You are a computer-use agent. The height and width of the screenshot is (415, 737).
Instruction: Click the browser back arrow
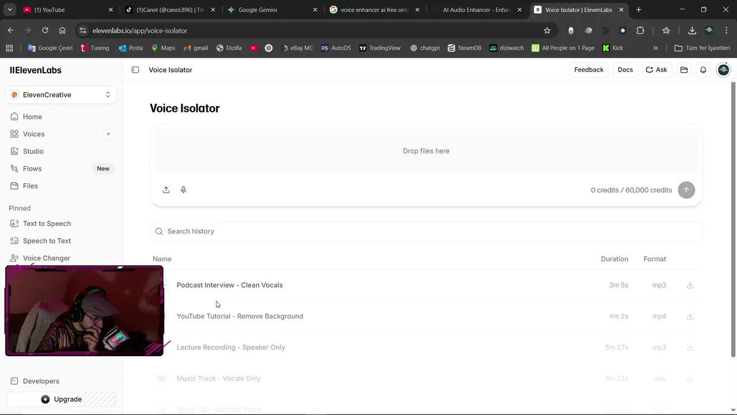[10, 31]
